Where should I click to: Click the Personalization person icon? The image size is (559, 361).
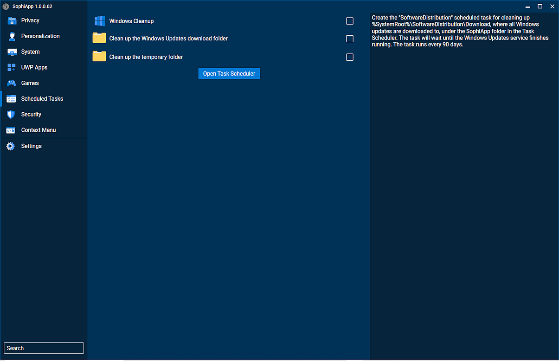pyautogui.click(x=12, y=36)
